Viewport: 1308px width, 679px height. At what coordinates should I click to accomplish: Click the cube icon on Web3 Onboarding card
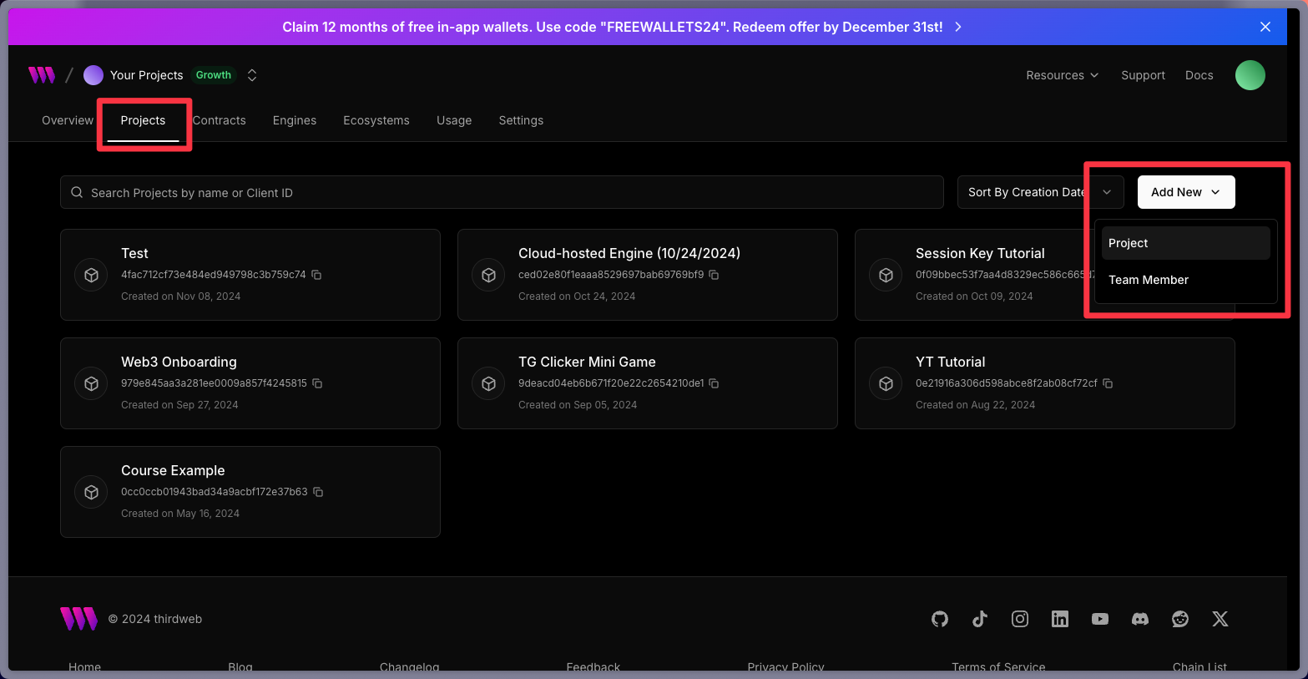[92, 383]
